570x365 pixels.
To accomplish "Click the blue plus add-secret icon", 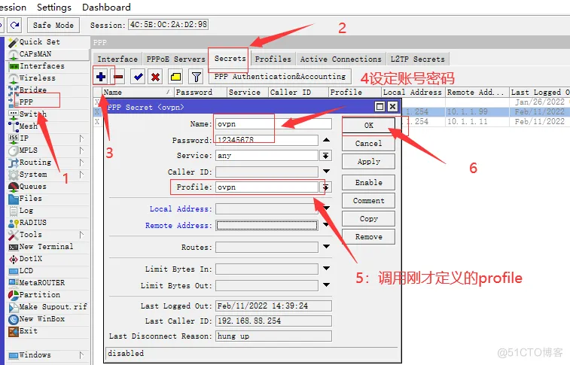I will [x=101, y=76].
